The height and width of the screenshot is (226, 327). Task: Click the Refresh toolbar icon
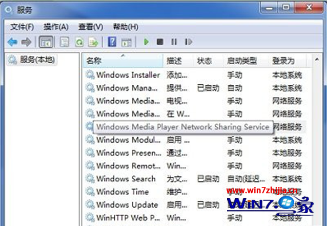(79, 42)
